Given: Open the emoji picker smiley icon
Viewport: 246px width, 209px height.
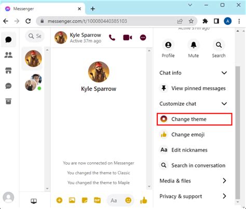Looking at the screenshot, I should tap(128, 200).
